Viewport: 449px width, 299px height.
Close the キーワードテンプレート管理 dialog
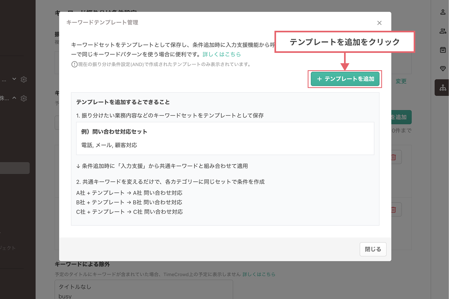click(379, 23)
